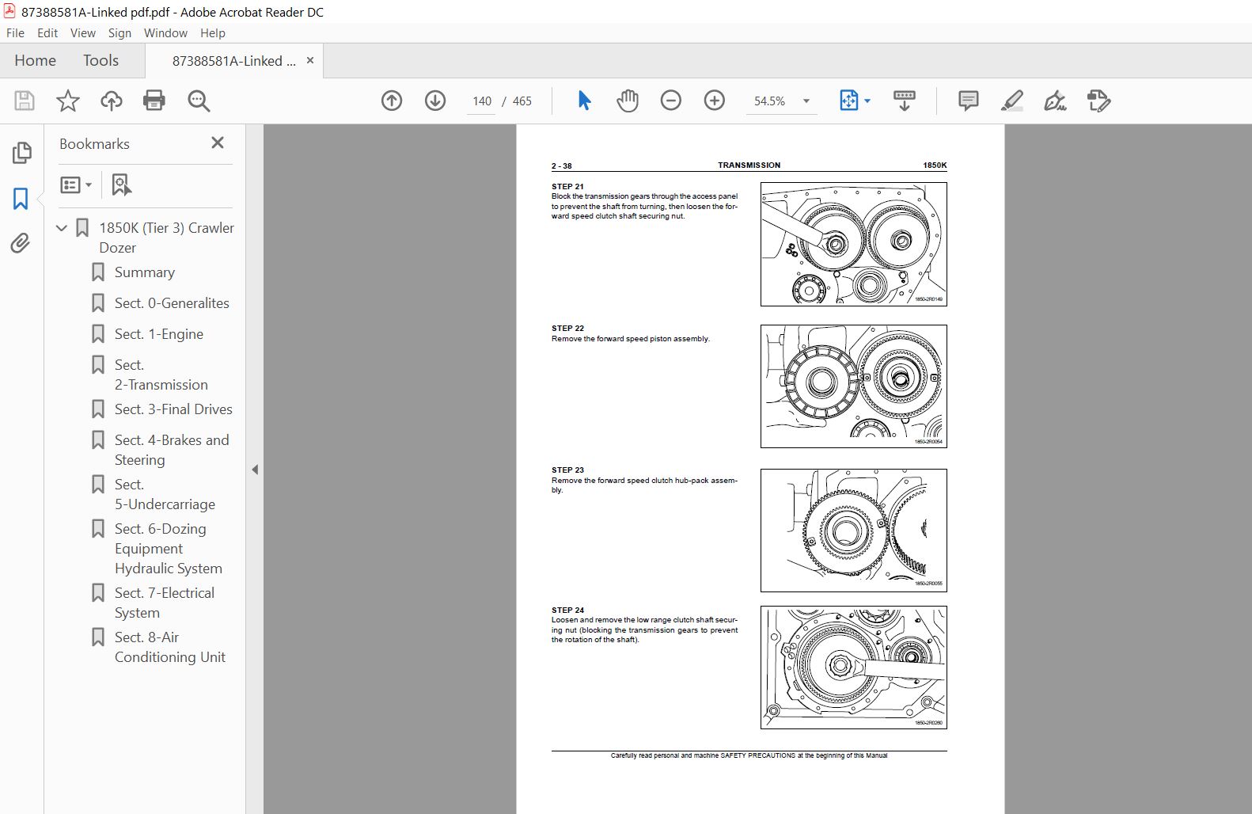Select the arrow Selection tool
Image resolution: width=1252 pixels, height=814 pixels.
(x=584, y=101)
